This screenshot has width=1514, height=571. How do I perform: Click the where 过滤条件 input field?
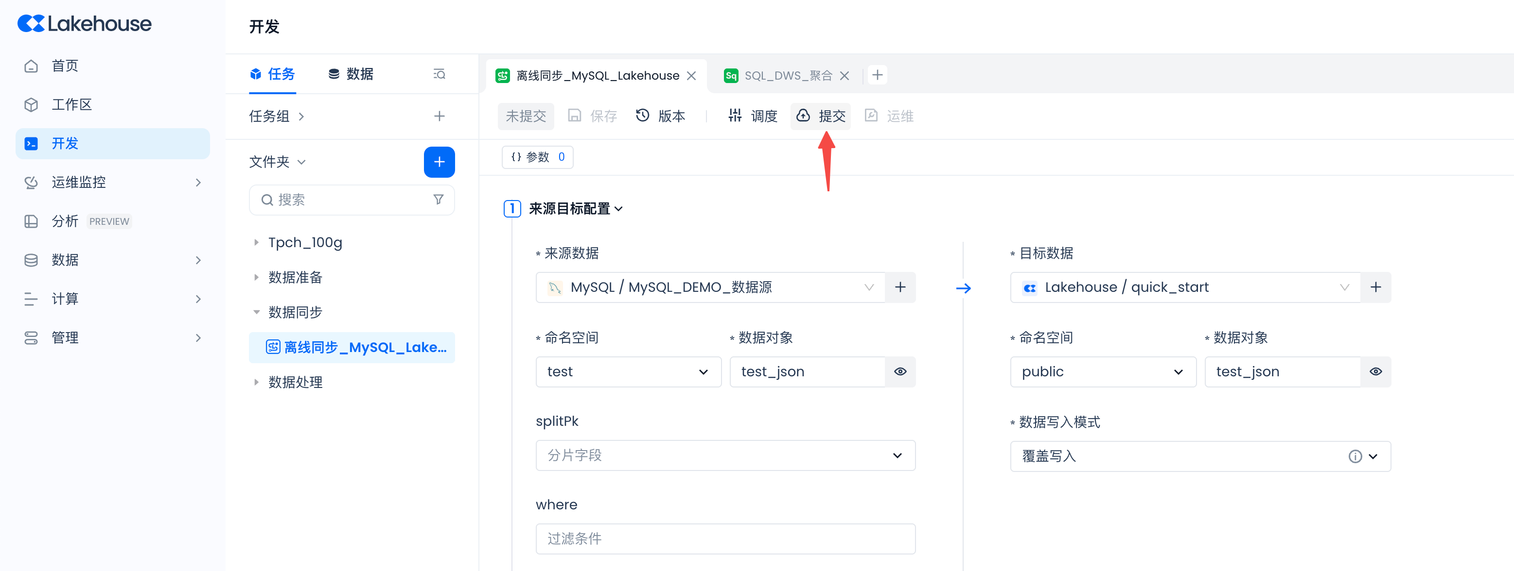(x=725, y=539)
